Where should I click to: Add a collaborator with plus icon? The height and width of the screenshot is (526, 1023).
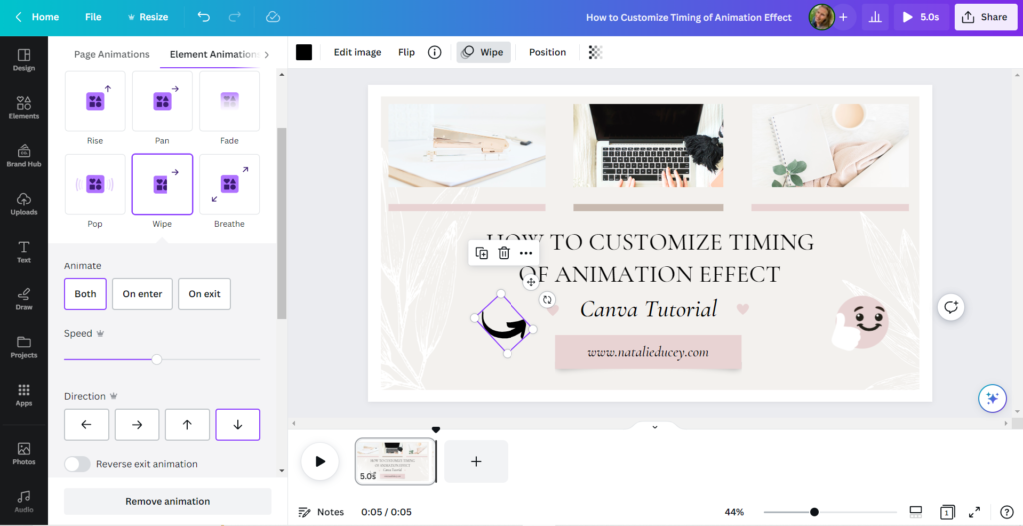click(843, 17)
